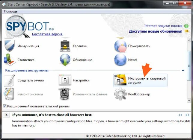Open the Rootkit сканер gear icon
The width and height of the screenshot is (193, 140).
(120, 94)
